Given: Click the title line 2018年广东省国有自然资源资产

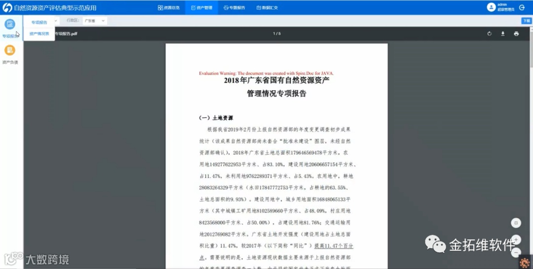Looking at the screenshot, I should coord(276,80).
